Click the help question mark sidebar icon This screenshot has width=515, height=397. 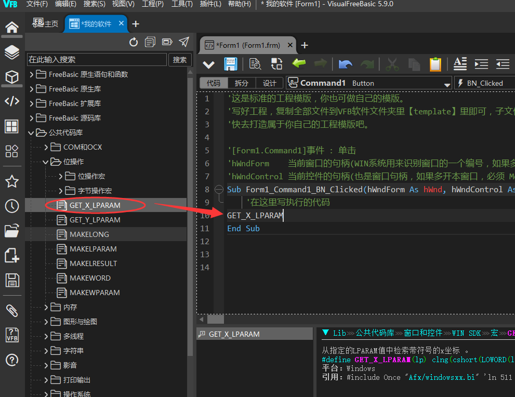[11, 360]
